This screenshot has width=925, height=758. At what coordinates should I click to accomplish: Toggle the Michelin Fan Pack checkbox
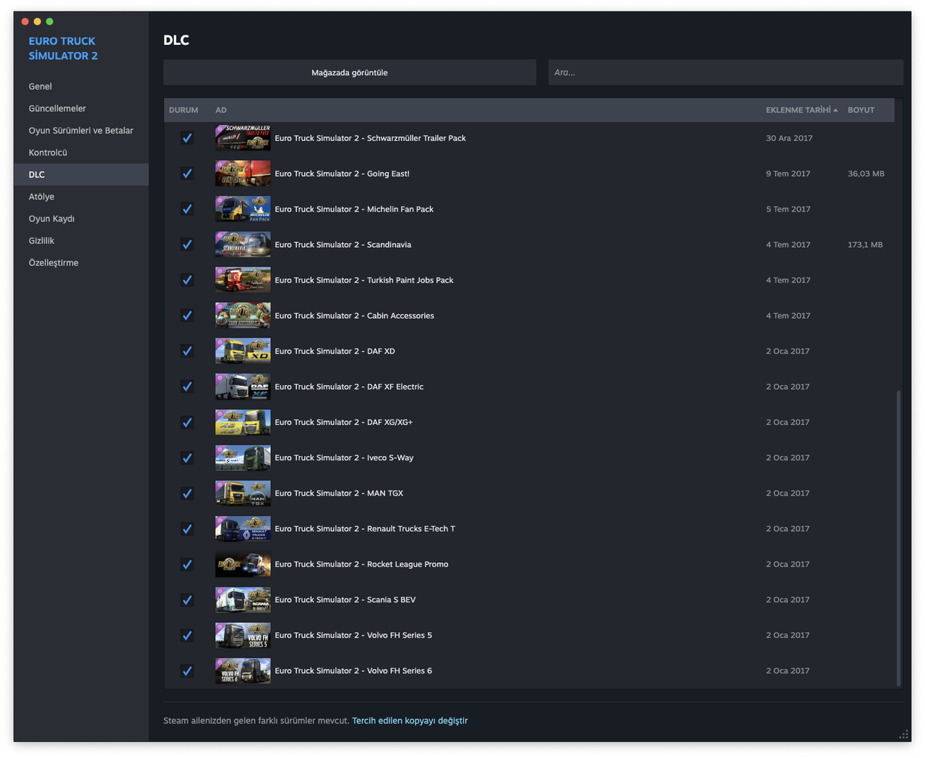tap(187, 209)
